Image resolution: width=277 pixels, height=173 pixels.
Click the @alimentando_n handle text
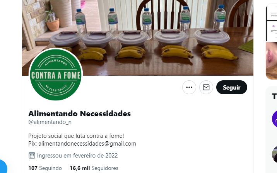click(x=50, y=122)
